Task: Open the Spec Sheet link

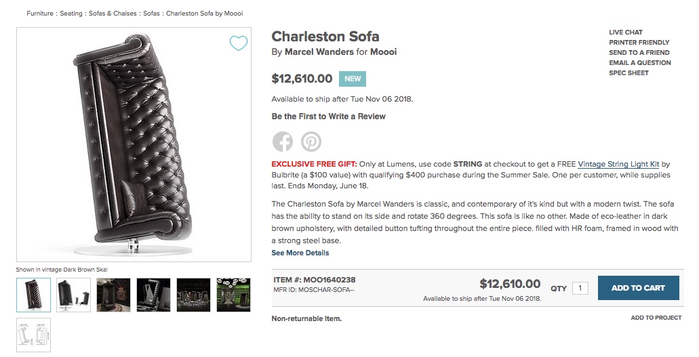Action: coord(628,73)
